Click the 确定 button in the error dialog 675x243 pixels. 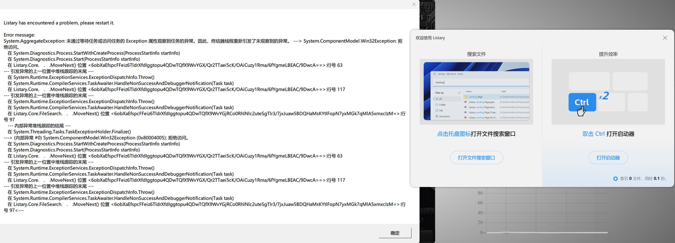coord(395,233)
